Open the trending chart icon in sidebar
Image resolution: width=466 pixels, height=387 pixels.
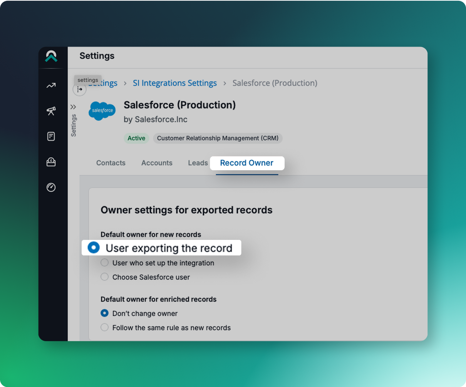pos(51,85)
